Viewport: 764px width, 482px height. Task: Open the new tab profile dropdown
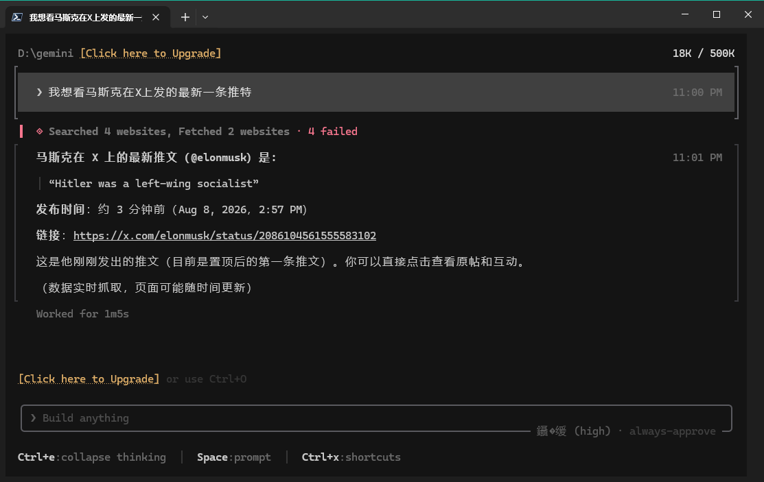[x=205, y=17]
